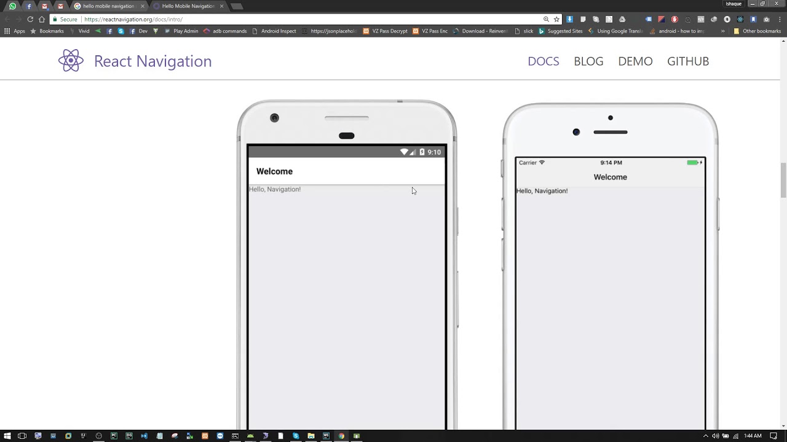This screenshot has width=787, height=442.
Task: Click the Skype icon in the taskbar
Action: (x=296, y=436)
